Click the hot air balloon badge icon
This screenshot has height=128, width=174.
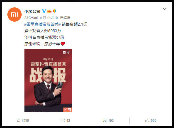[x=55, y=11]
